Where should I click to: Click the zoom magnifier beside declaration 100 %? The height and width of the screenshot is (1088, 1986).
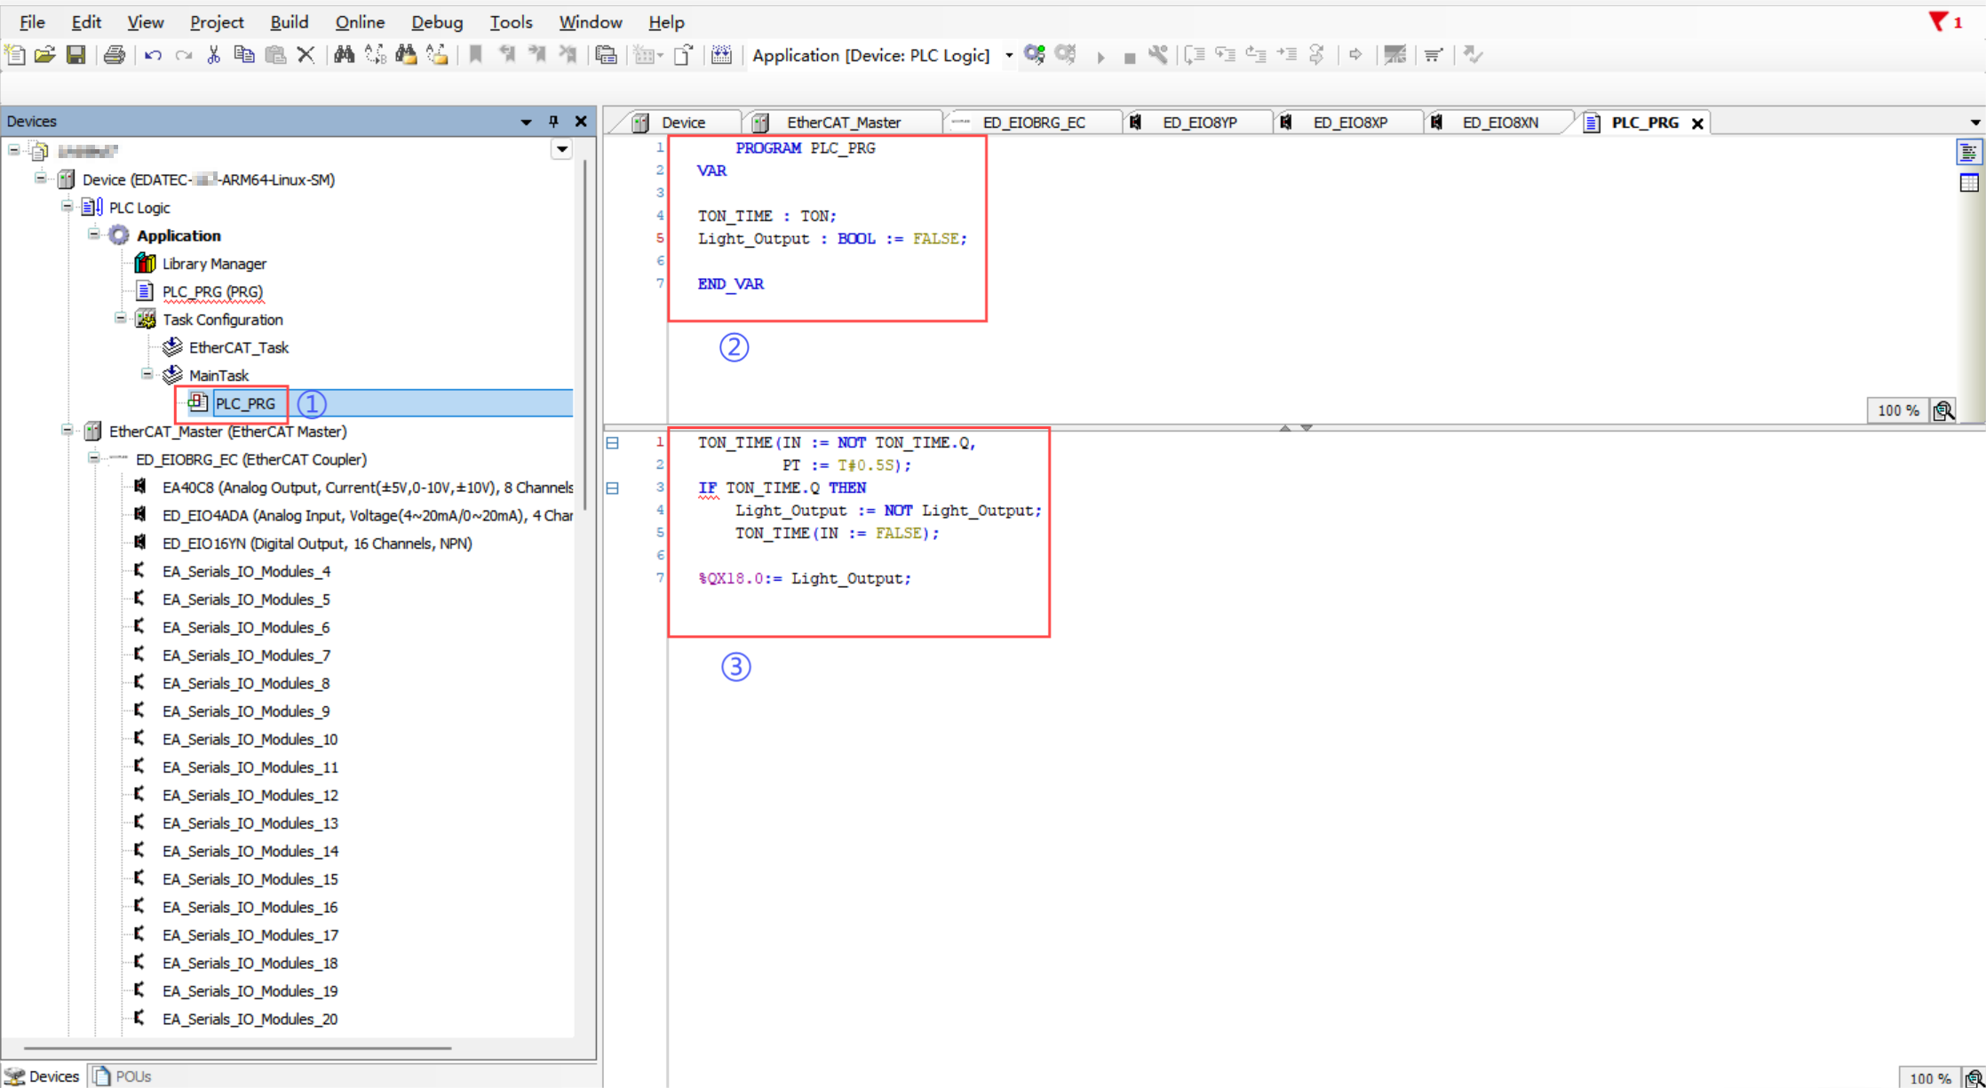(x=1943, y=410)
